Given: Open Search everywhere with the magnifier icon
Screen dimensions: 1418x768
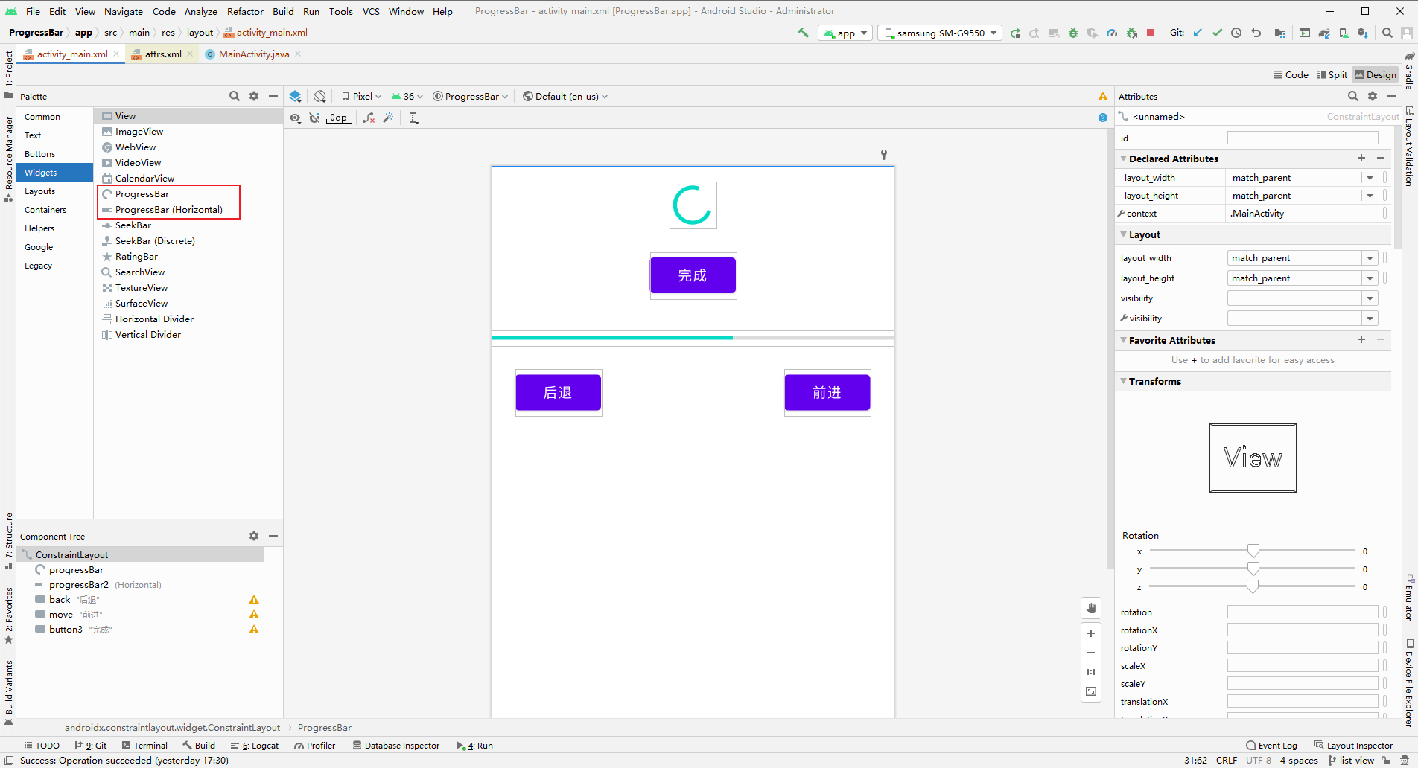Looking at the screenshot, I should (x=1387, y=33).
